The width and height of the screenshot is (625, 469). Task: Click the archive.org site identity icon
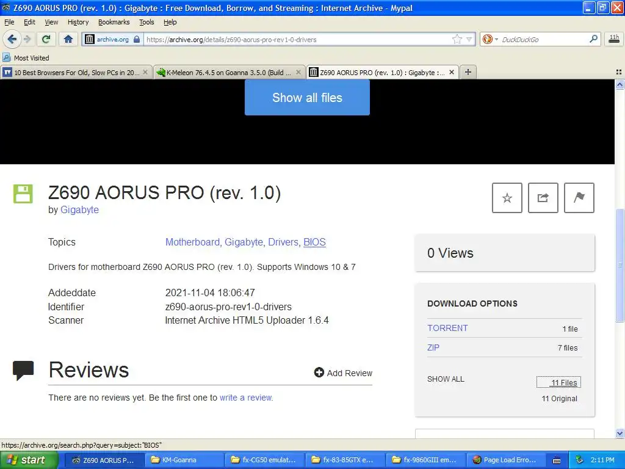(x=89, y=39)
